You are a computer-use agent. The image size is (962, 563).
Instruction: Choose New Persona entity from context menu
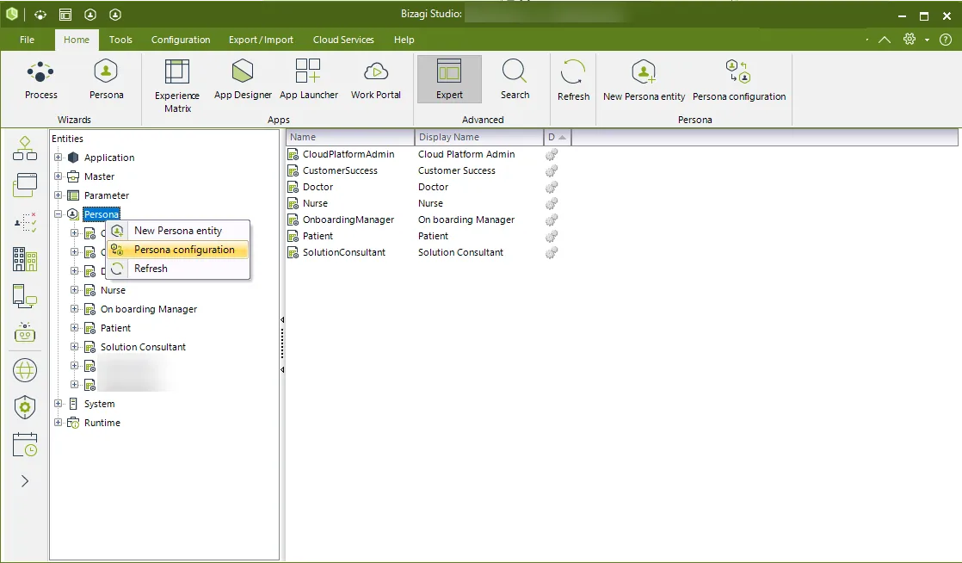[x=178, y=231]
